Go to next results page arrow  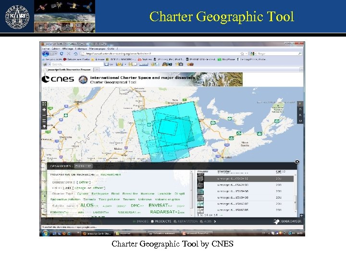[221, 215]
